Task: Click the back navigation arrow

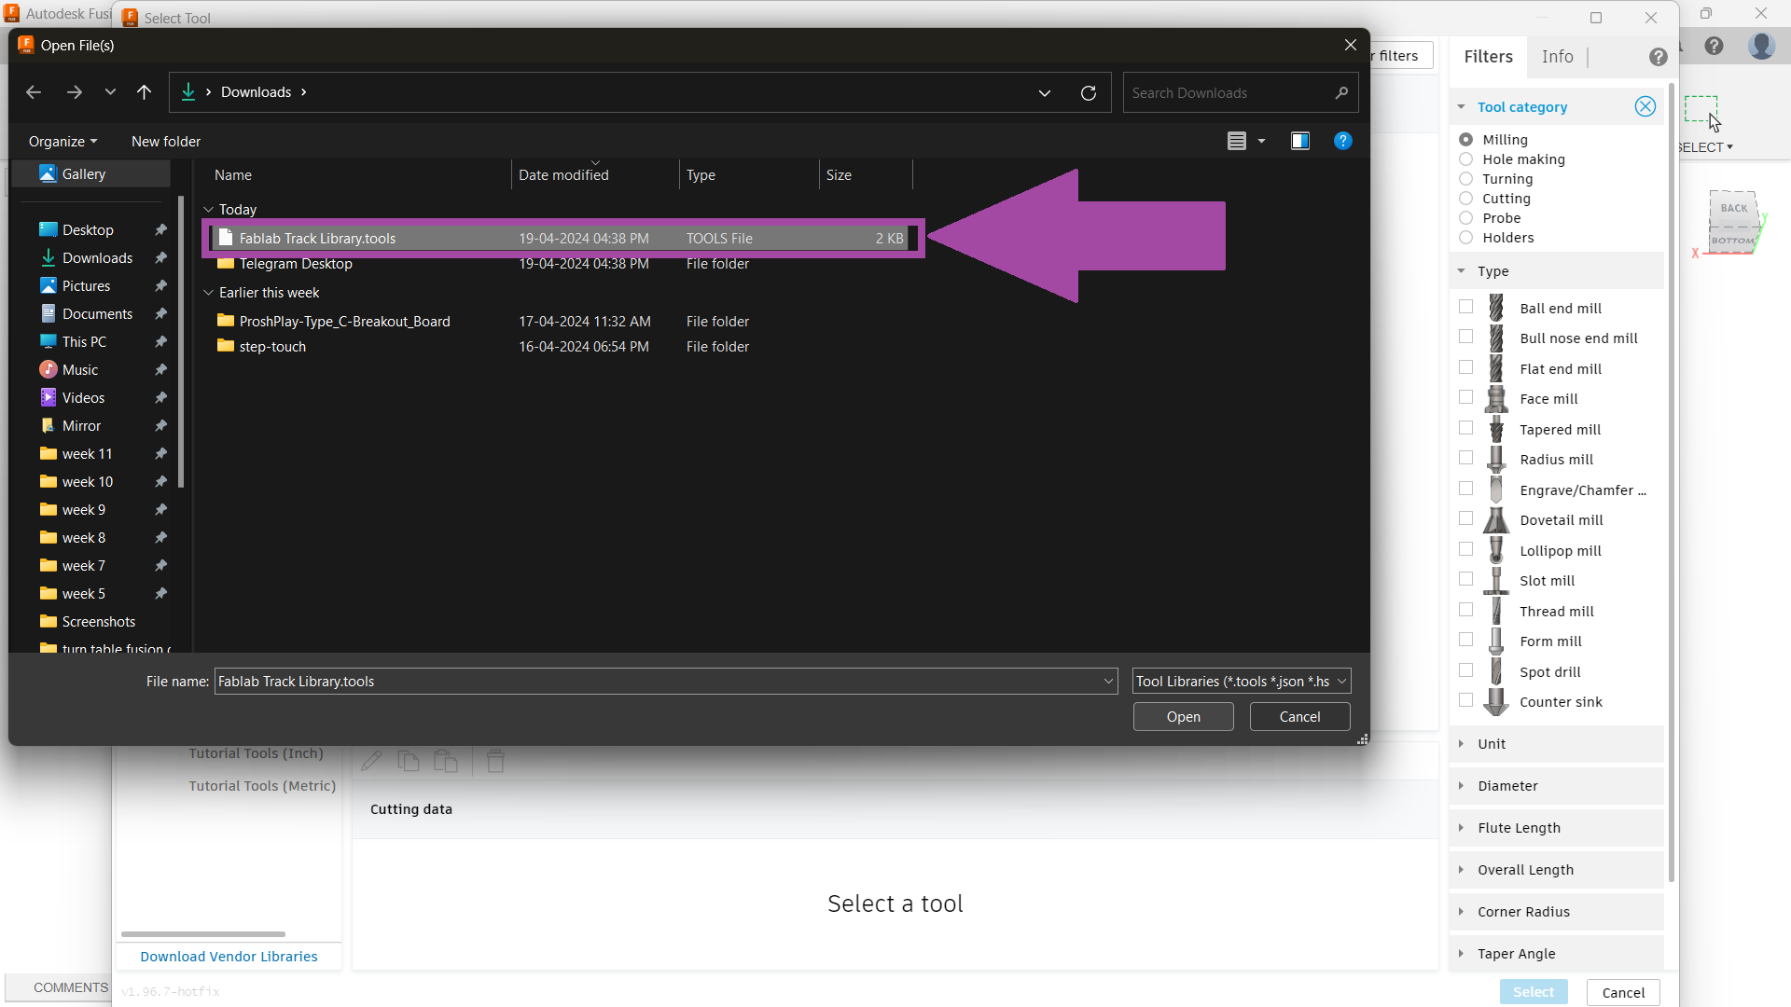Action: (x=34, y=92)
